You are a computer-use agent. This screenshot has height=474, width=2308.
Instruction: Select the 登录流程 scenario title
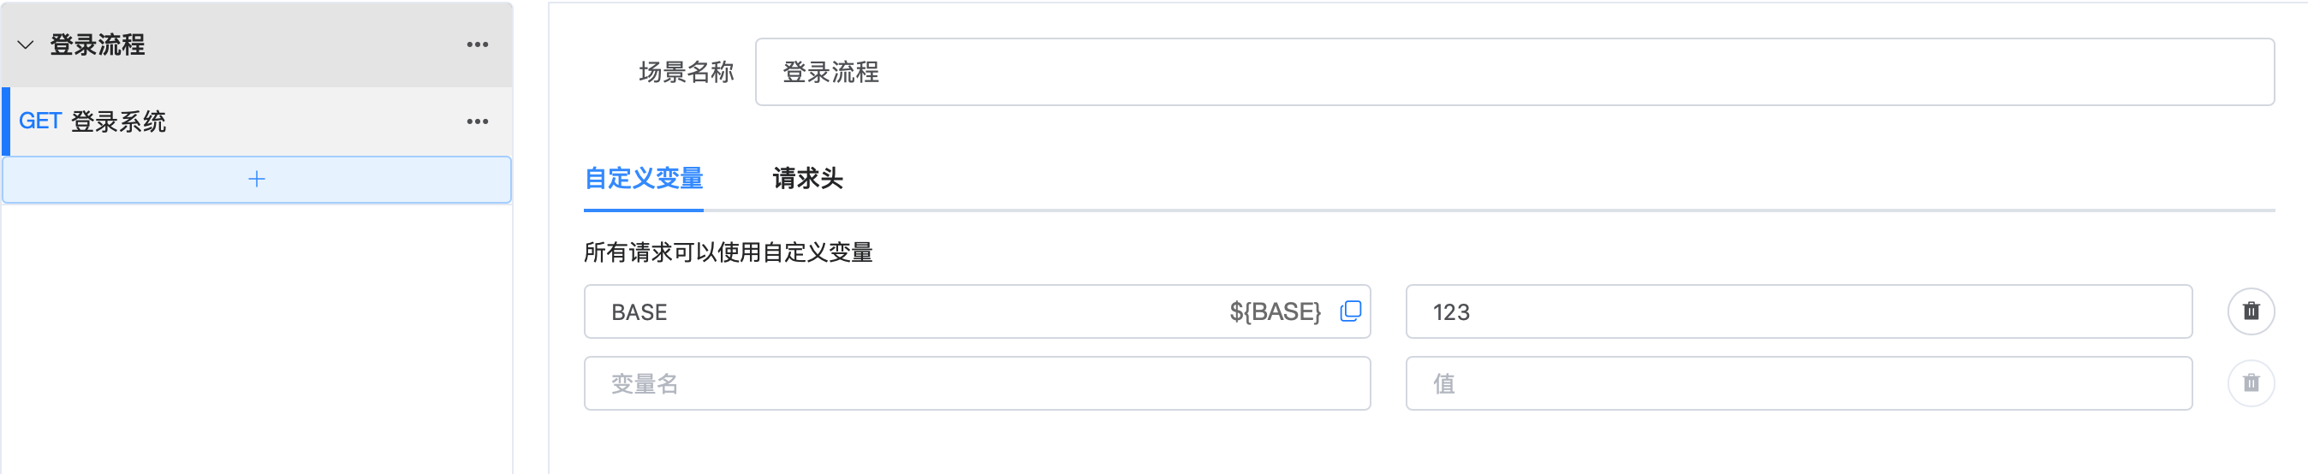(98, 44)
